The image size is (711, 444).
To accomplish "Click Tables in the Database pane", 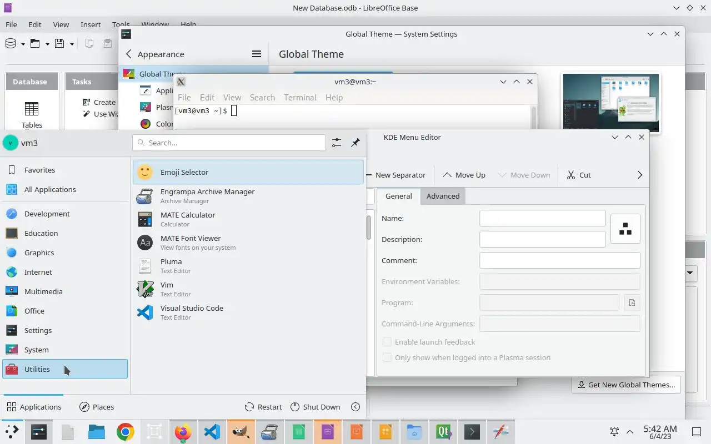I will (x=32, y=114).
